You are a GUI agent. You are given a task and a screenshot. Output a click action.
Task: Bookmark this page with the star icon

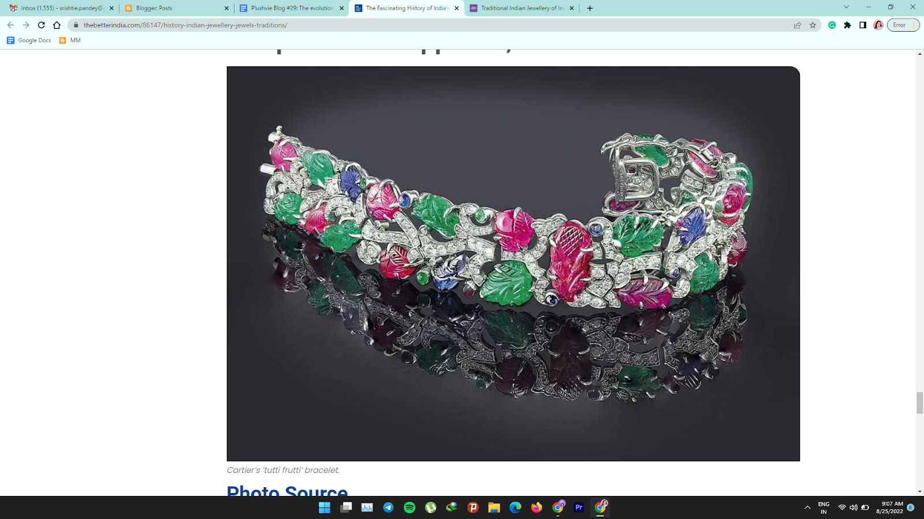(813, 25)
